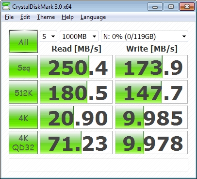Click the maximize window button

(x=171, y=7)
